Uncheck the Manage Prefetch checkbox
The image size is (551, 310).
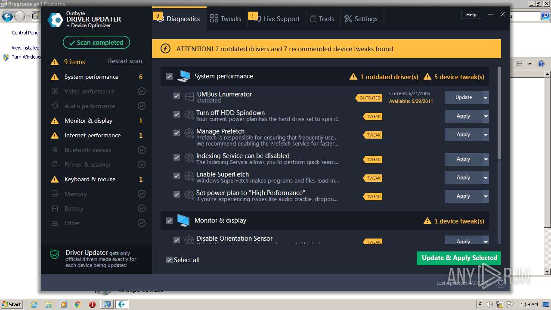click(176, 133)
